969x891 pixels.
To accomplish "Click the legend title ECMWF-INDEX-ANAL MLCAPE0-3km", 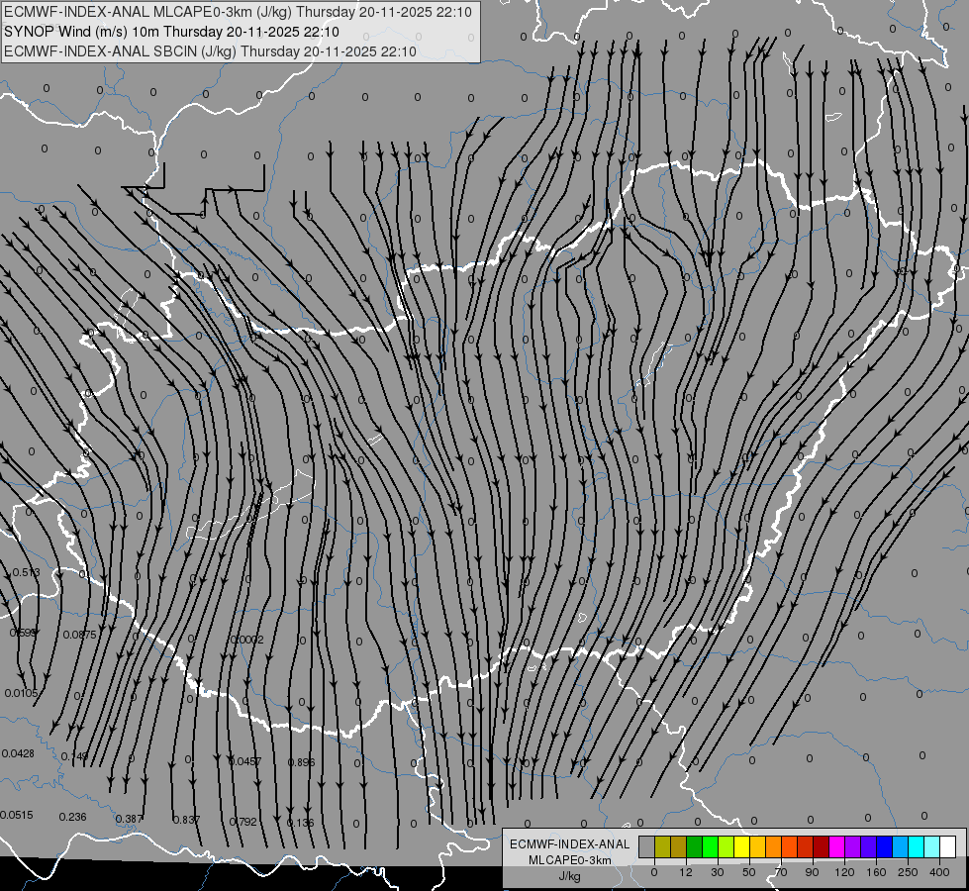I will tap(570, 852).
